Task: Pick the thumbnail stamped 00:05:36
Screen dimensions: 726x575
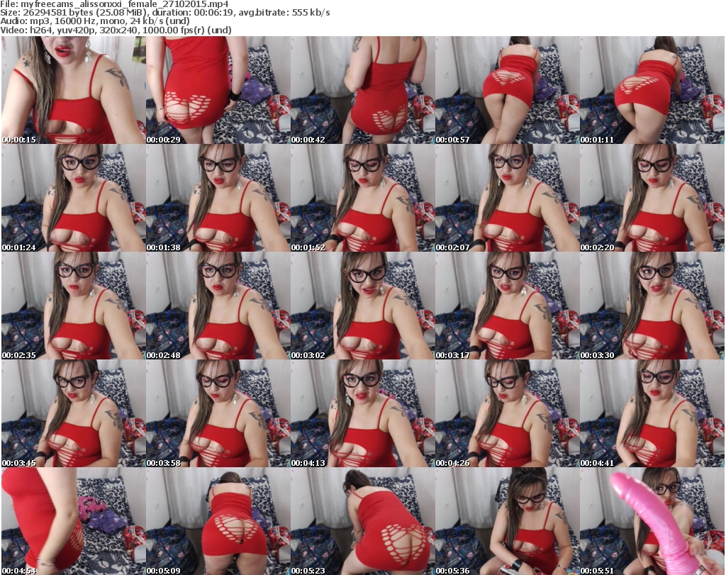Action: pyautogui.click(x=507, y=522)
